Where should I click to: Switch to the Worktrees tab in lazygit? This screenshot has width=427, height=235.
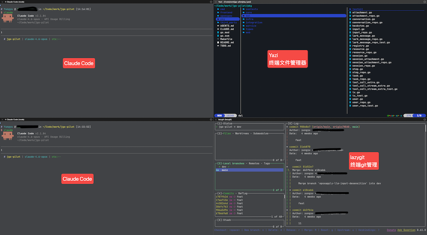pyautogui.click(x=242, y=133)
